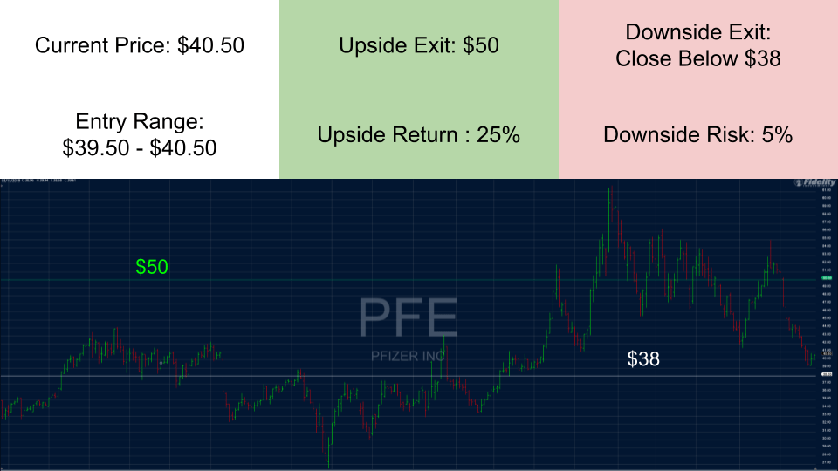The image size is (838, 471).
Task: Click the white 38.00 price tag on axis
Action: (x=825, y=376)
